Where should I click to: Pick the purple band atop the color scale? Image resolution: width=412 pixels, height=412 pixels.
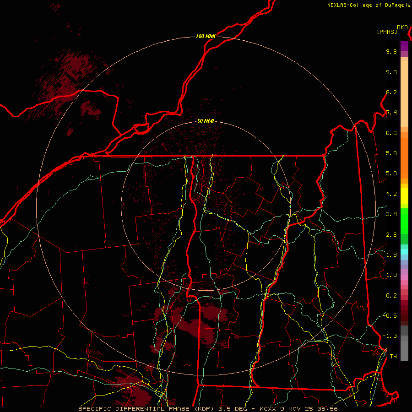point(404,46)
